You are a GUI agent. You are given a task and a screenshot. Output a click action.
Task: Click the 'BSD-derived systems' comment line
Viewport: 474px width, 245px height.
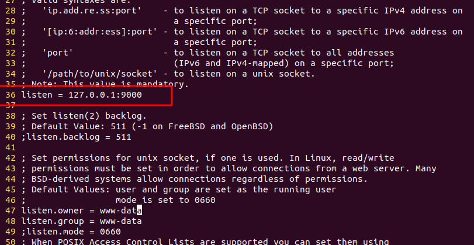(195, 179)
